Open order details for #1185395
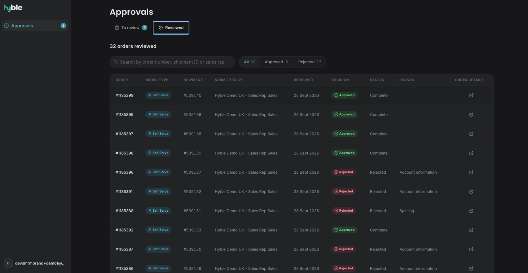 click(x=471, y=115)
